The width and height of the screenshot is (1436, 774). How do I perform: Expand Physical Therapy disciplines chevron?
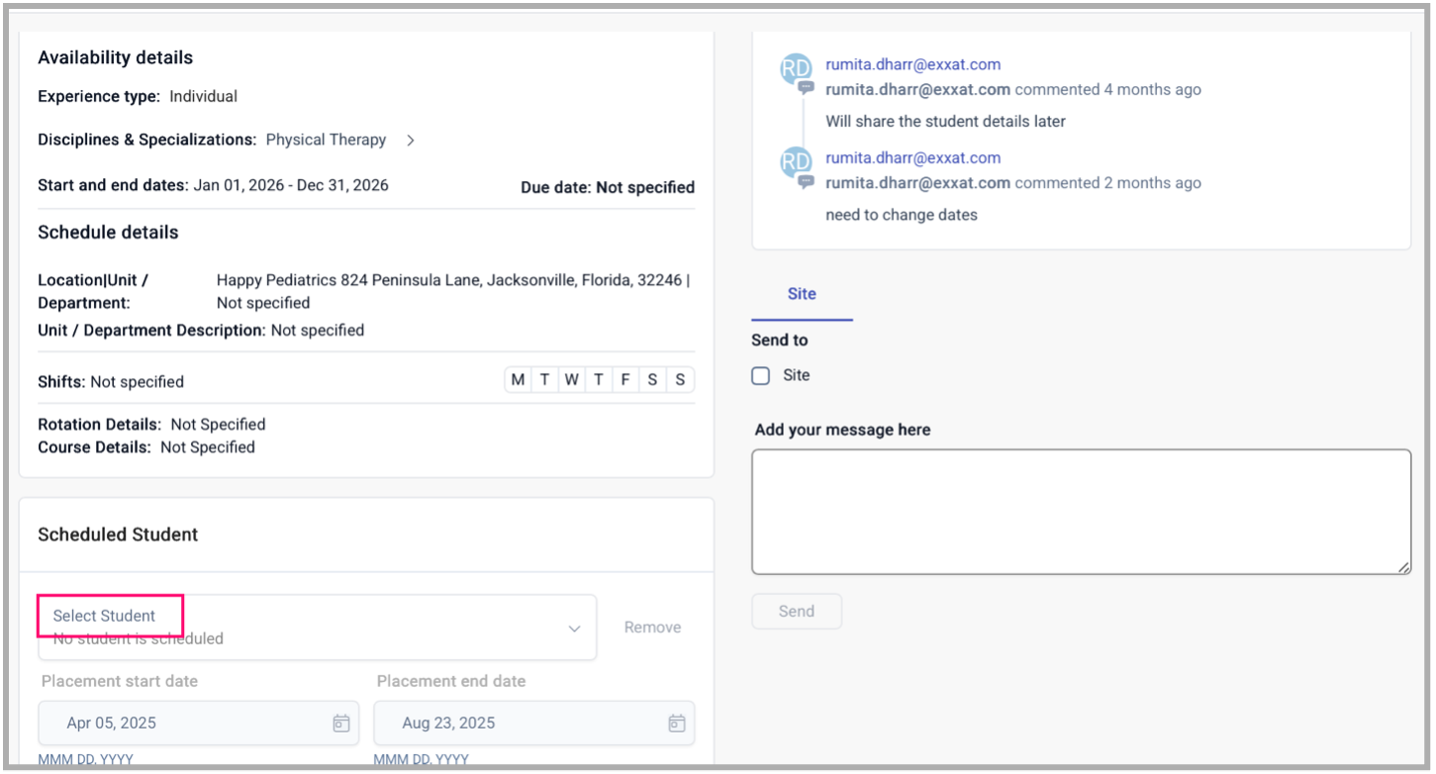tap(411, 141)
